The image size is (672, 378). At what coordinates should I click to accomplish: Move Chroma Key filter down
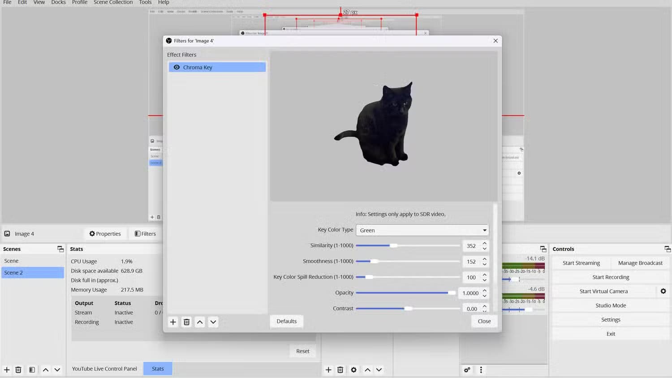213,322
